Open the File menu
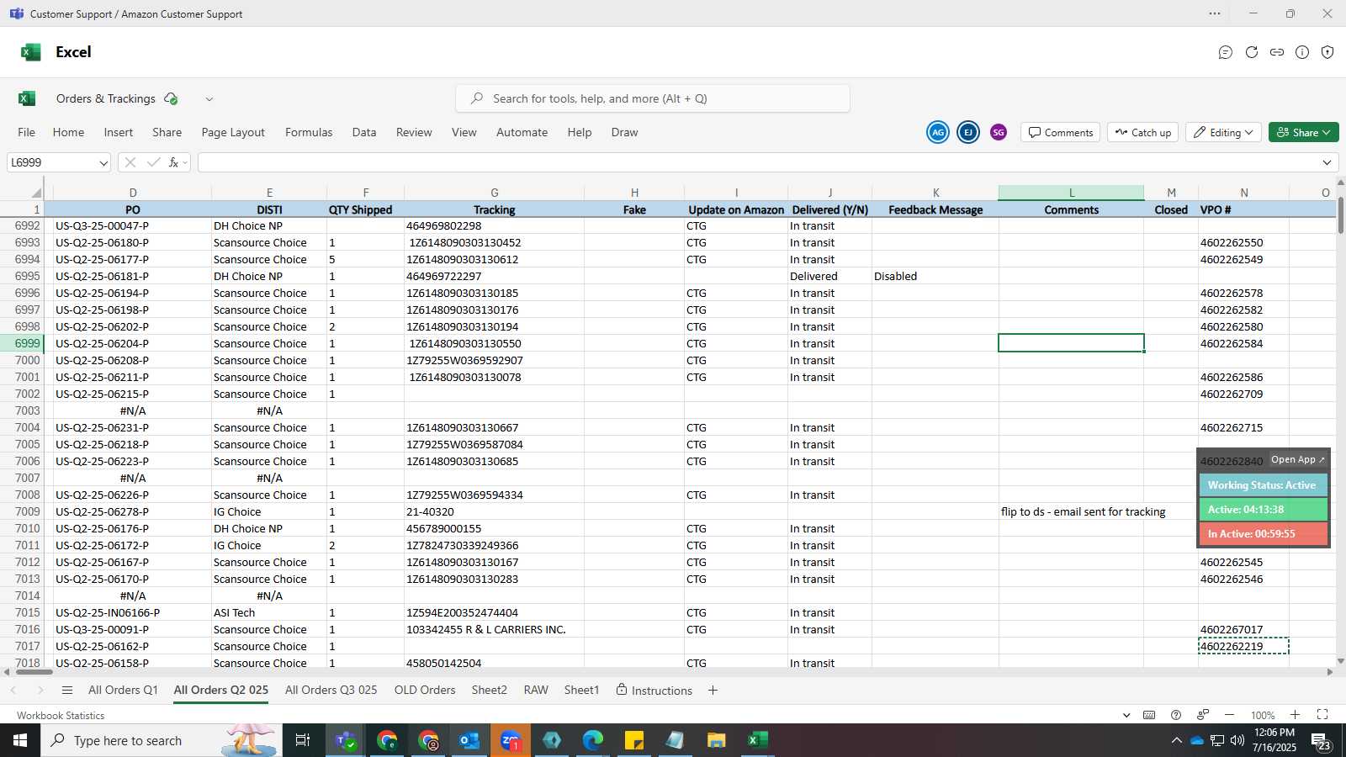 27,132
